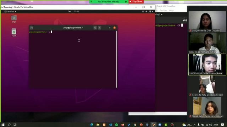The width and height of the screenshot is (227, 127).
Task: Open Windows volume tray icon
Action: (x=211, y=125)
